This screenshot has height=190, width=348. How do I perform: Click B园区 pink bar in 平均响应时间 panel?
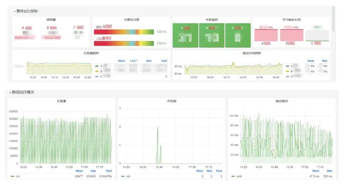pos(292,35)
